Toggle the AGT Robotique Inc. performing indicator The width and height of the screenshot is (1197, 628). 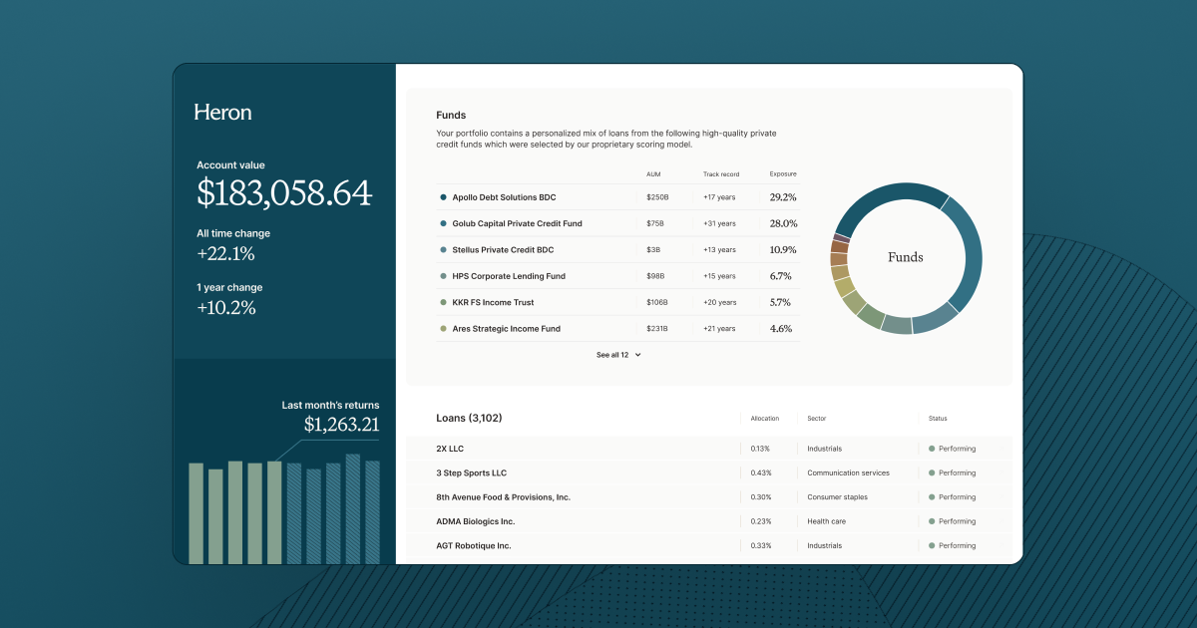coord(932,545)
